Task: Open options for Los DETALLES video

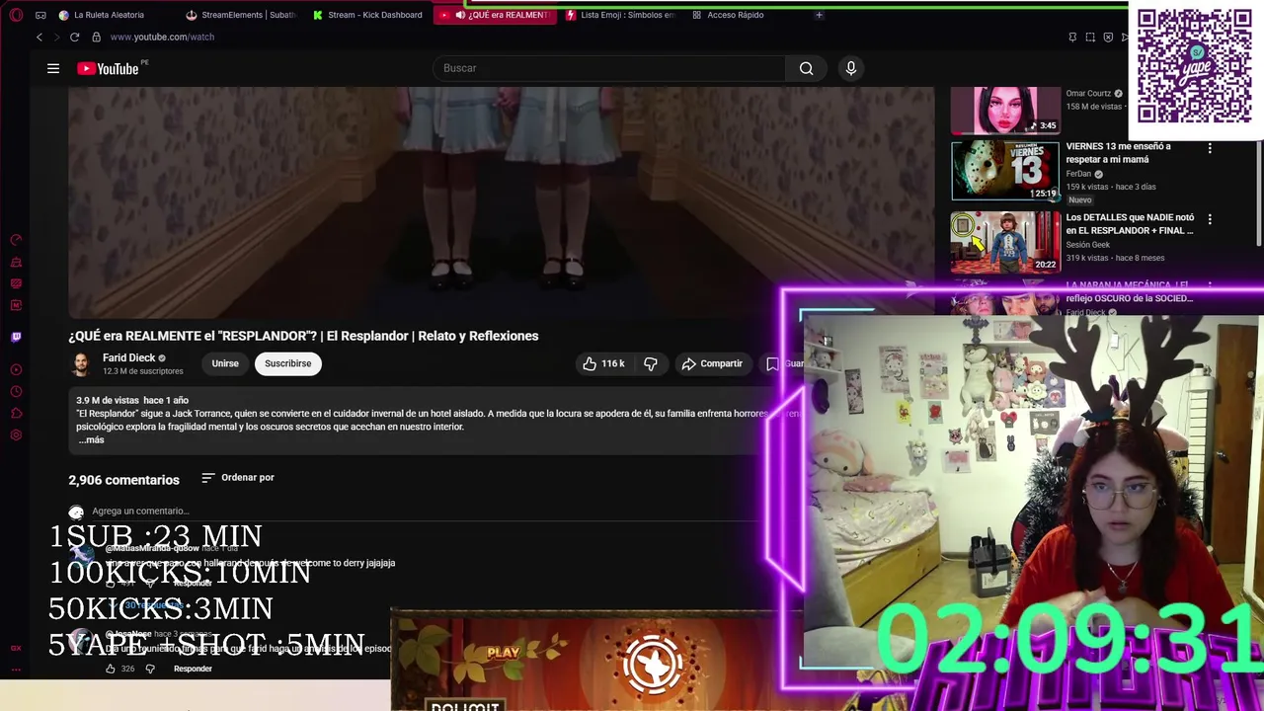Action: point(1210,219)
